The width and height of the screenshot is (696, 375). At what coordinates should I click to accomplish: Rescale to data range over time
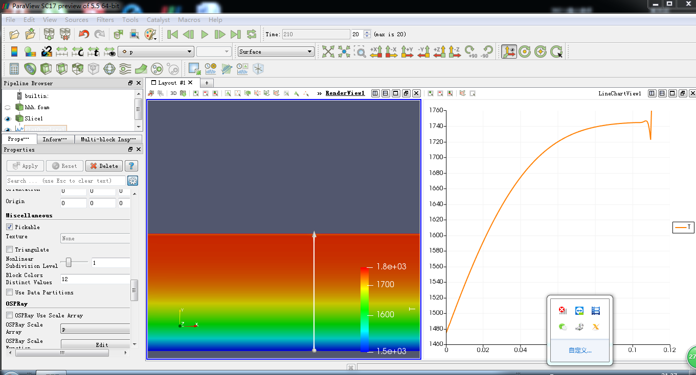click(x=94, y=52)
